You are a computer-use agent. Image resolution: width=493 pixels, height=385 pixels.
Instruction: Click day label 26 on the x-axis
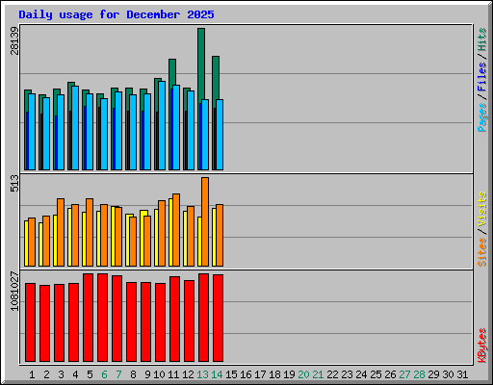[x=390, y=374]
